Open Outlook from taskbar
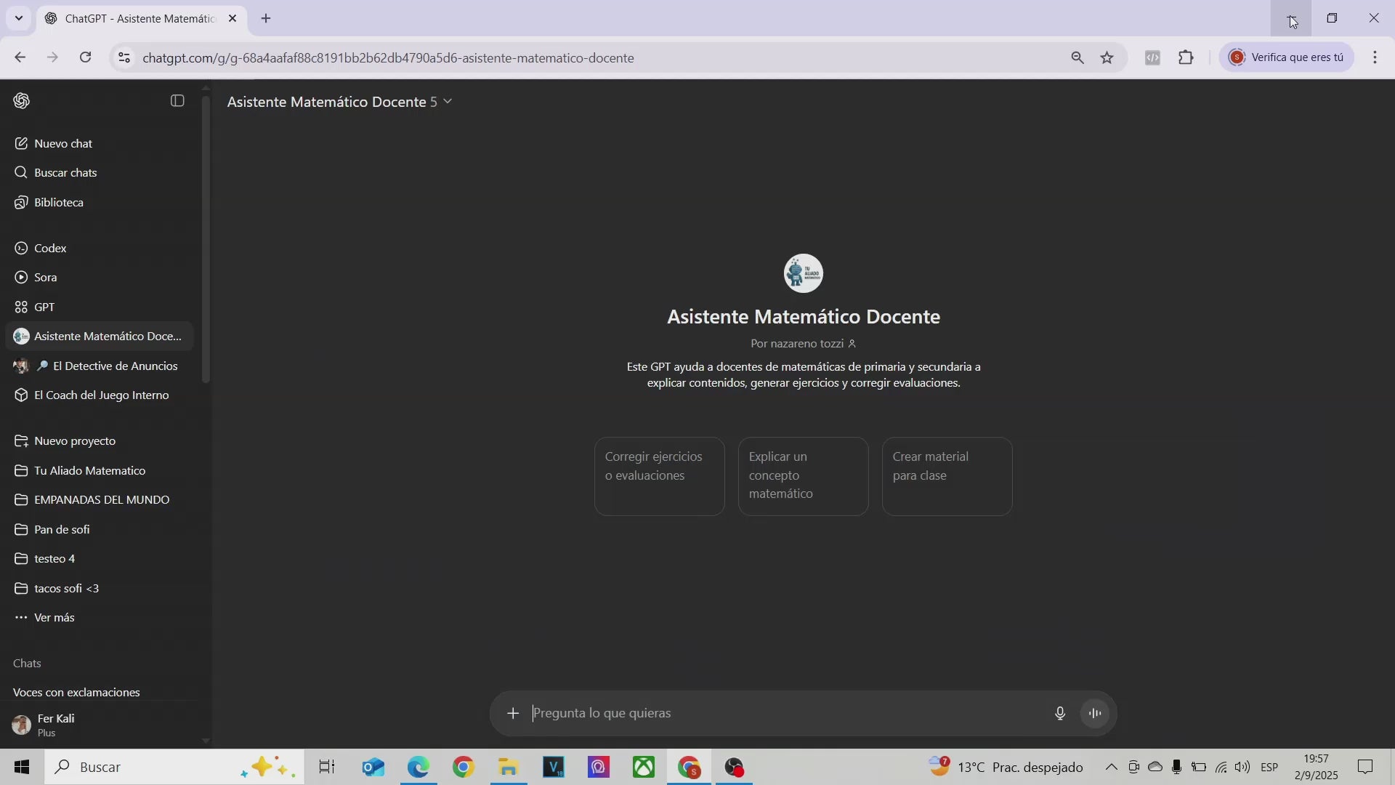The width and height of the screenshot is (1395, 785). click(x=373, y=768)
